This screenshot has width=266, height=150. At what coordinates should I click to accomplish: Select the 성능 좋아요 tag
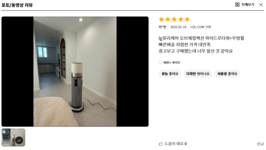(170, 74)
